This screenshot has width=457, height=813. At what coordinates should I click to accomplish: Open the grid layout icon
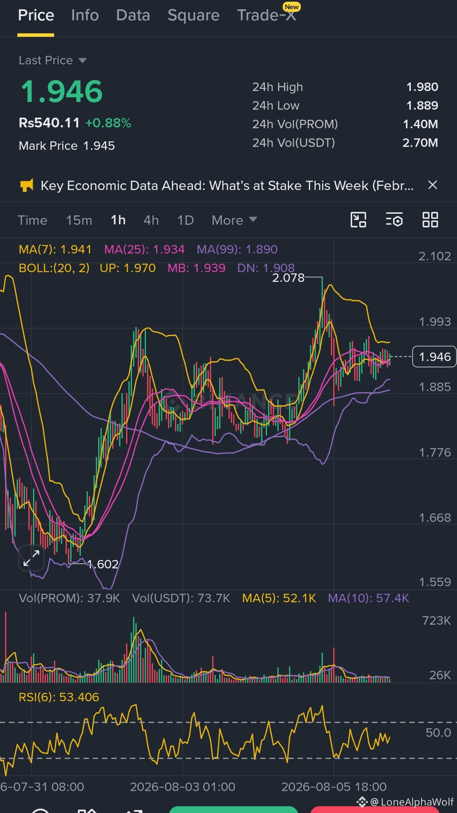point(430,220)
